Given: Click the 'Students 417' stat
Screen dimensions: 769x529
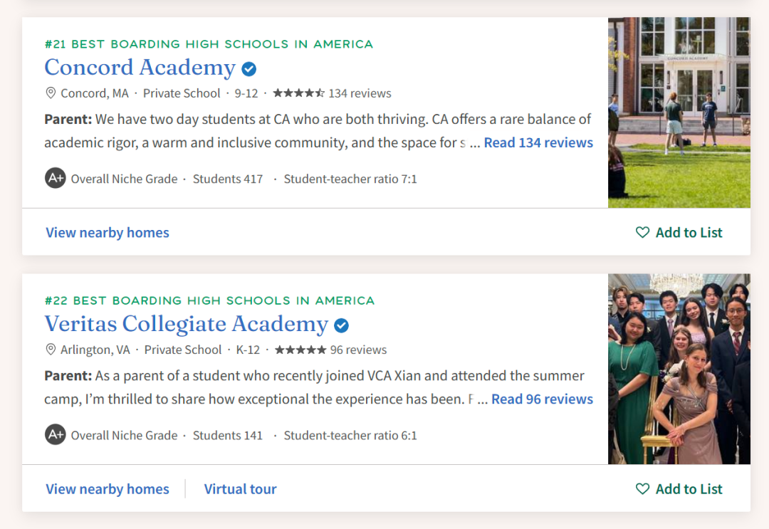Looking at the screenshot, I should 228,179.
